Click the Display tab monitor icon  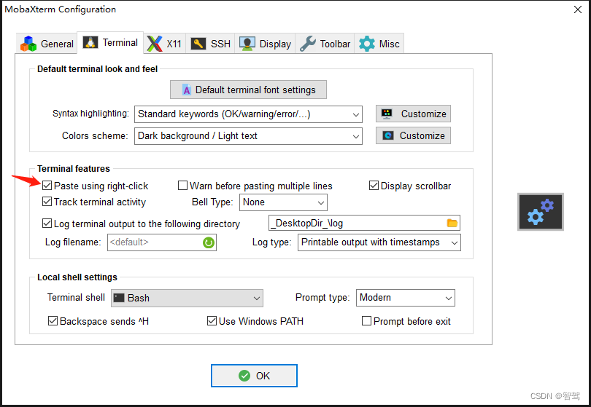click(x=247, y=44)
